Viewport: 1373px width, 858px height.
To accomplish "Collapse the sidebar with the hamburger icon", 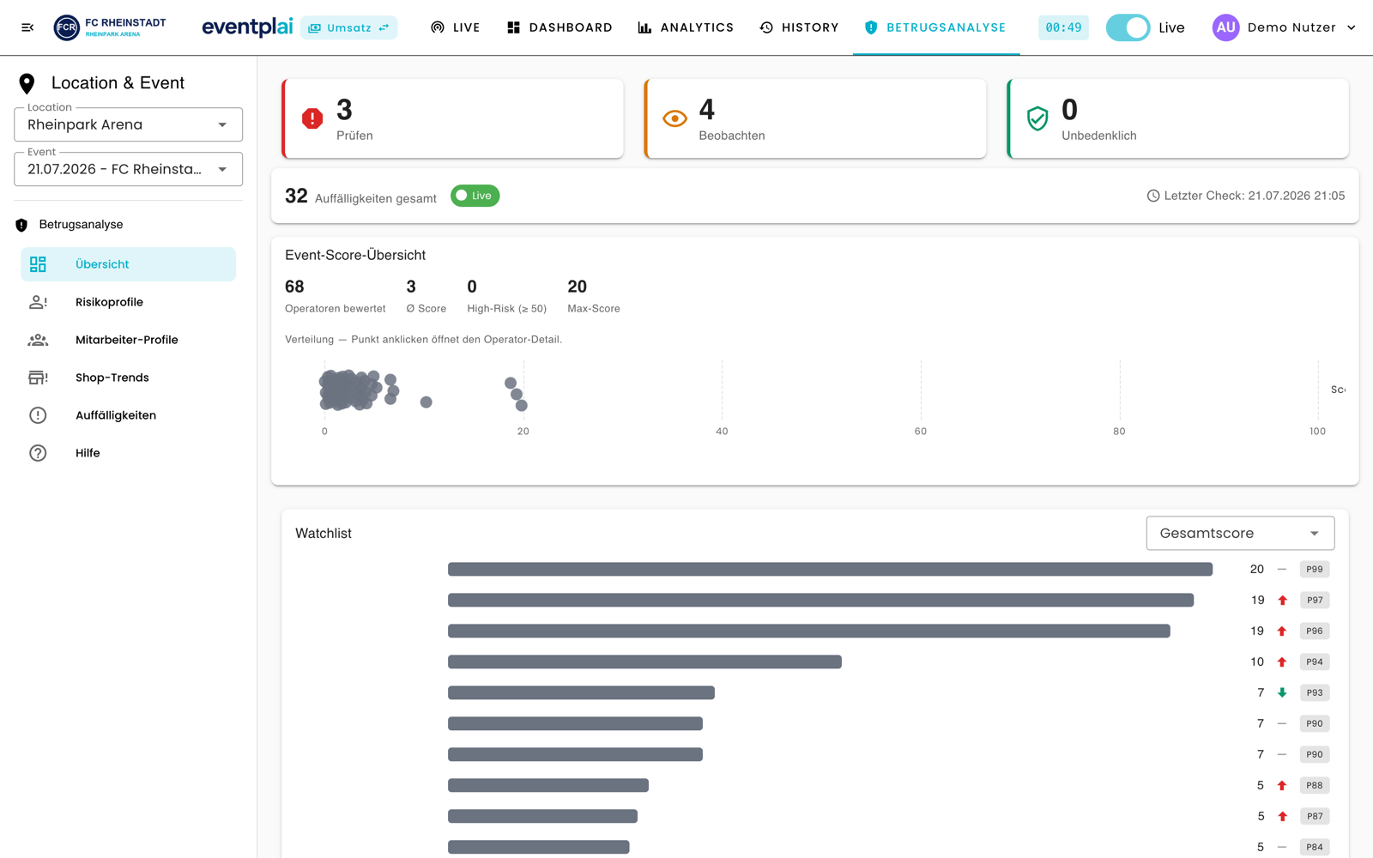I will click(27, 27).
